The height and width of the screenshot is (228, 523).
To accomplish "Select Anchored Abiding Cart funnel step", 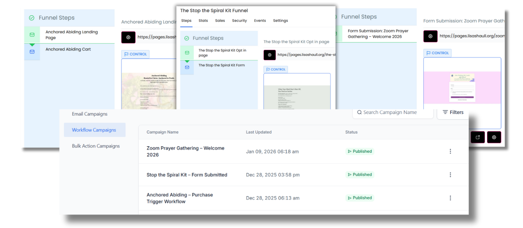I will 69,52.
